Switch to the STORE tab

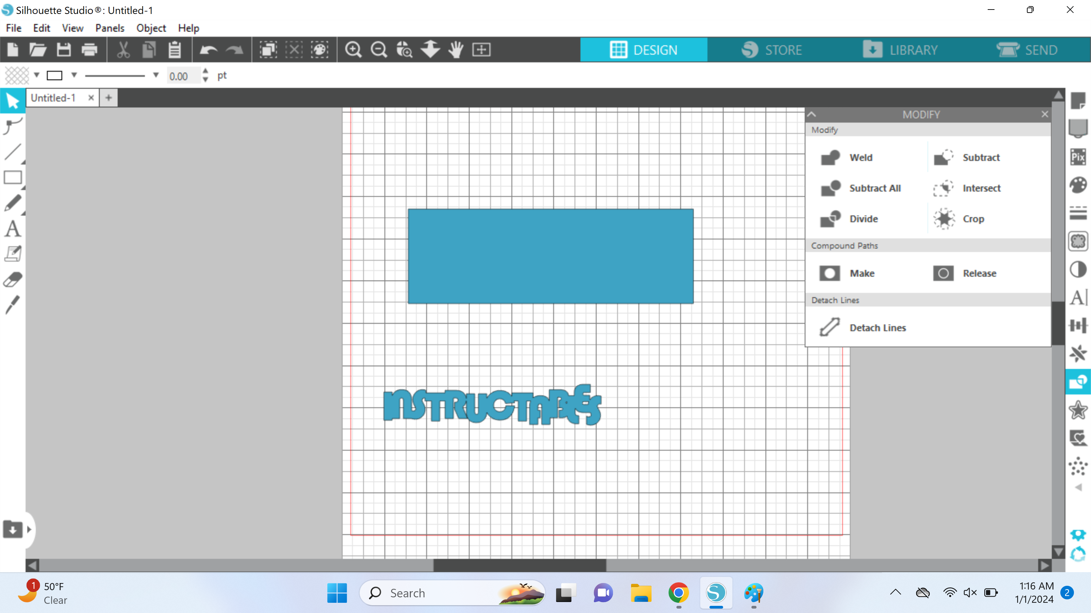point(772,49)
